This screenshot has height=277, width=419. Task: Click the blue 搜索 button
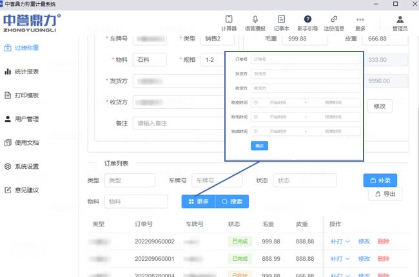click(231, 202)
